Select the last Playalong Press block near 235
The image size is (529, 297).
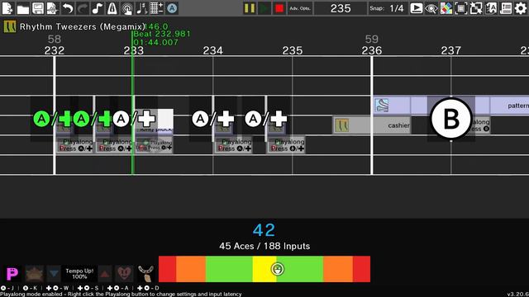point(287,145)
